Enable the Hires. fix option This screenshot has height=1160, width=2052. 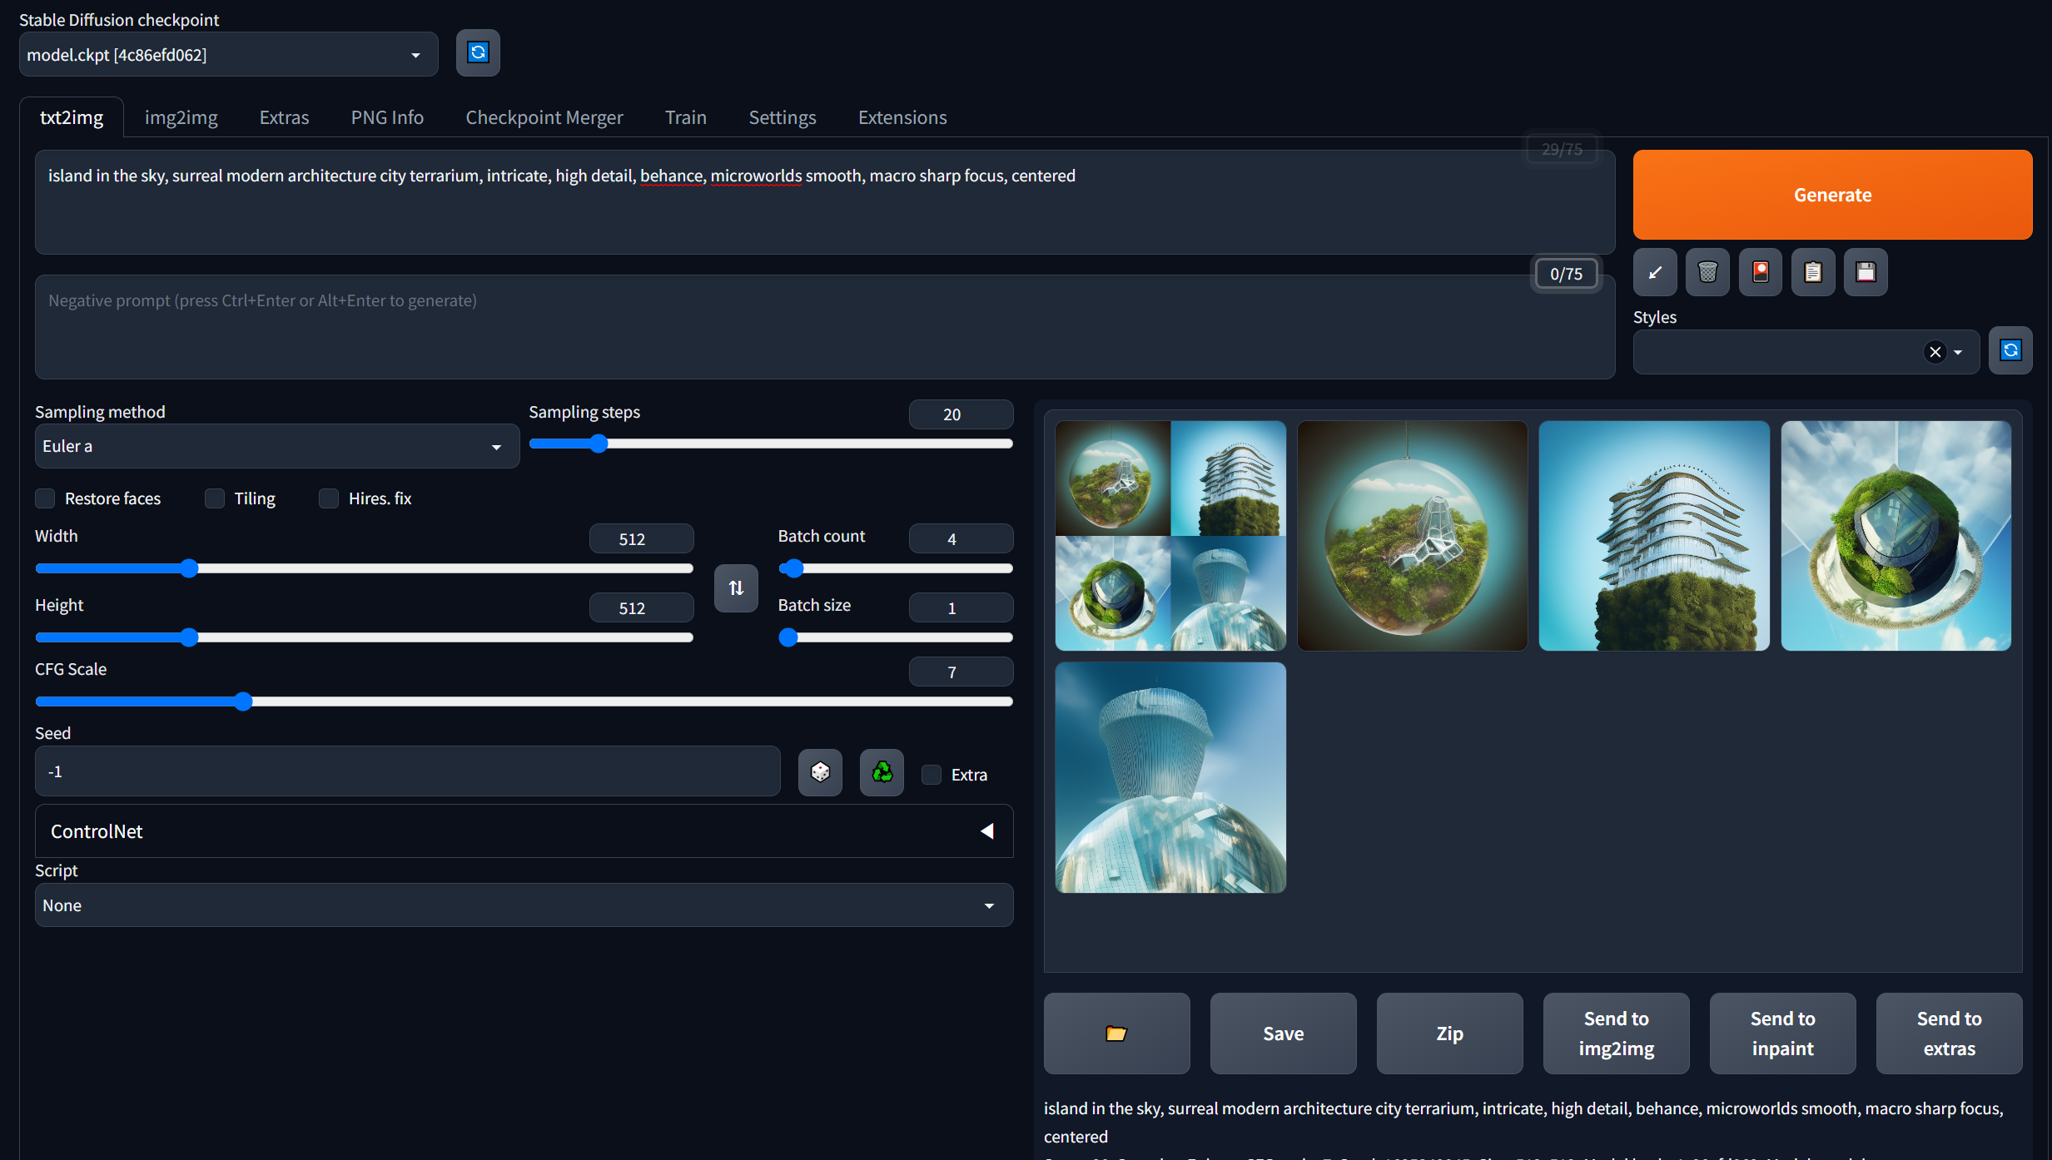[x=329, y=498]
